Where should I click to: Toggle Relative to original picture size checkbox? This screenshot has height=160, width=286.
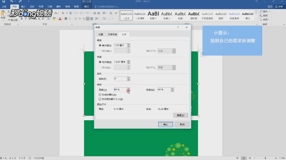click(x=100, y=99)
